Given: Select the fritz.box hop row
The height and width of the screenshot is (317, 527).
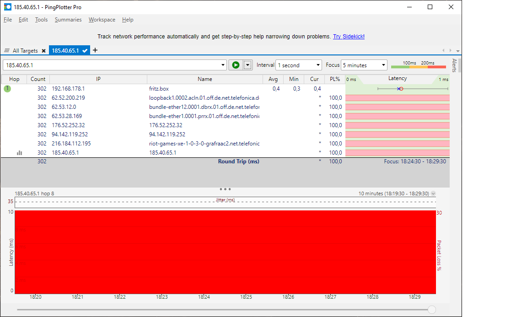Looking at the screenshot, I should pos(226,89).
